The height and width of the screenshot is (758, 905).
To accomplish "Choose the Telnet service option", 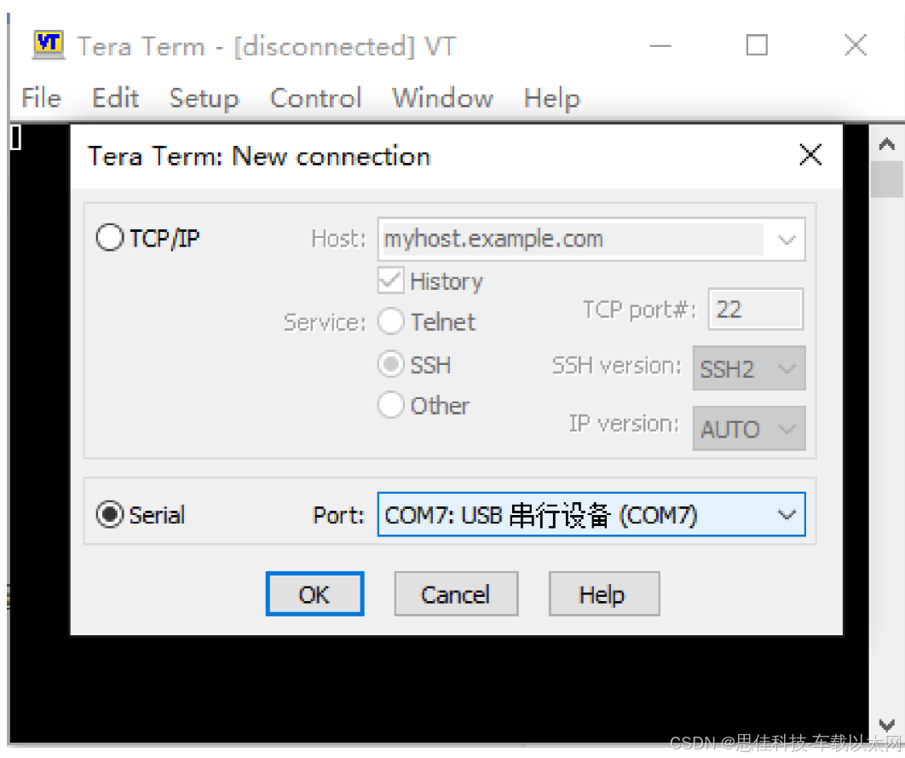I will 391,321.
